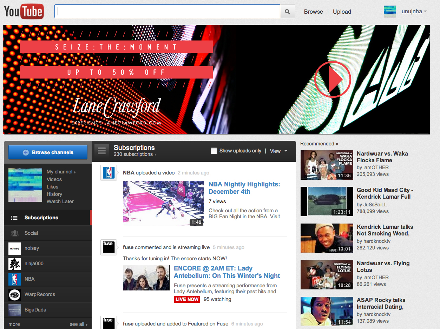Screen dimensions: 440x329
Task: Click the '95 watching' text
Action: click(217, 299)
